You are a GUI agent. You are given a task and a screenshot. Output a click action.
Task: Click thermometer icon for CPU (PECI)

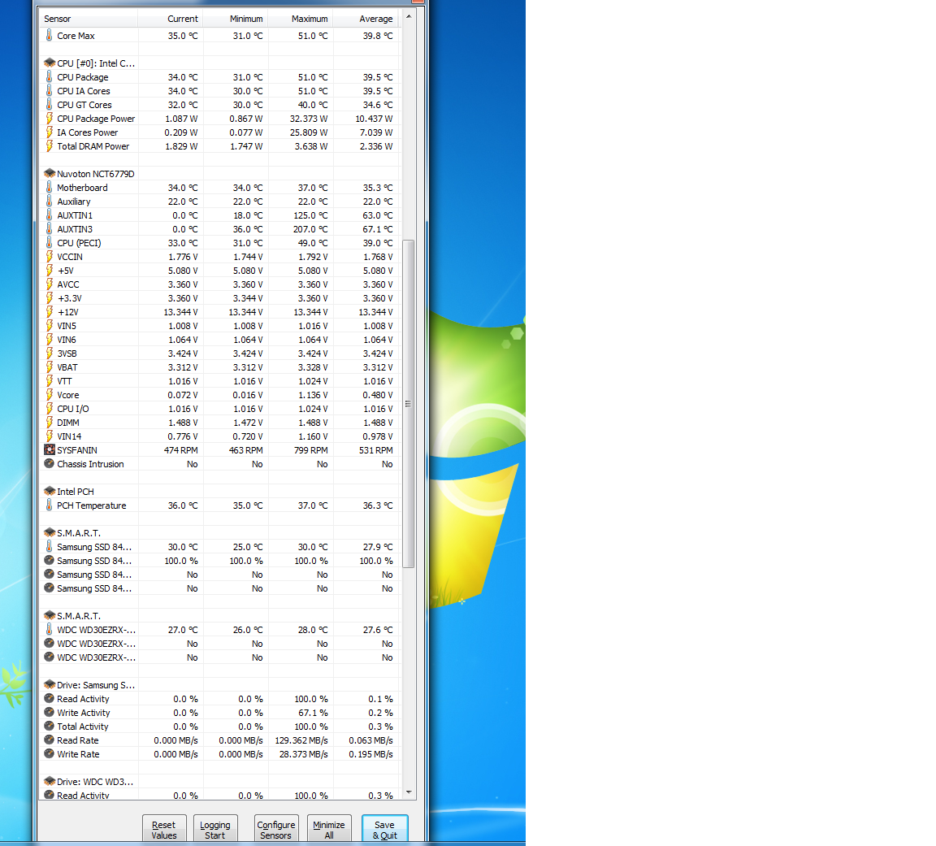coord(49,242)
